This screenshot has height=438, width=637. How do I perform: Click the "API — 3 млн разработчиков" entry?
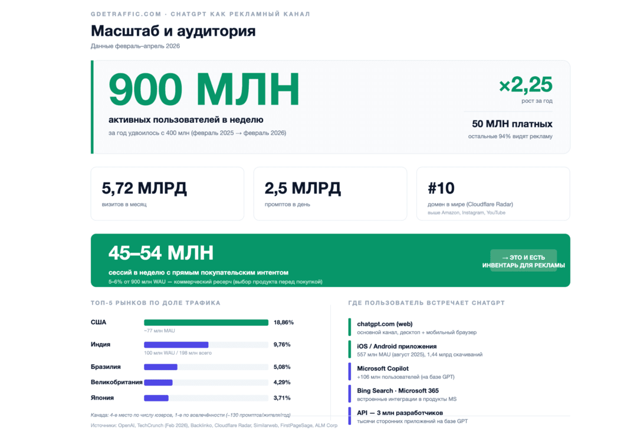pos(400,413)
